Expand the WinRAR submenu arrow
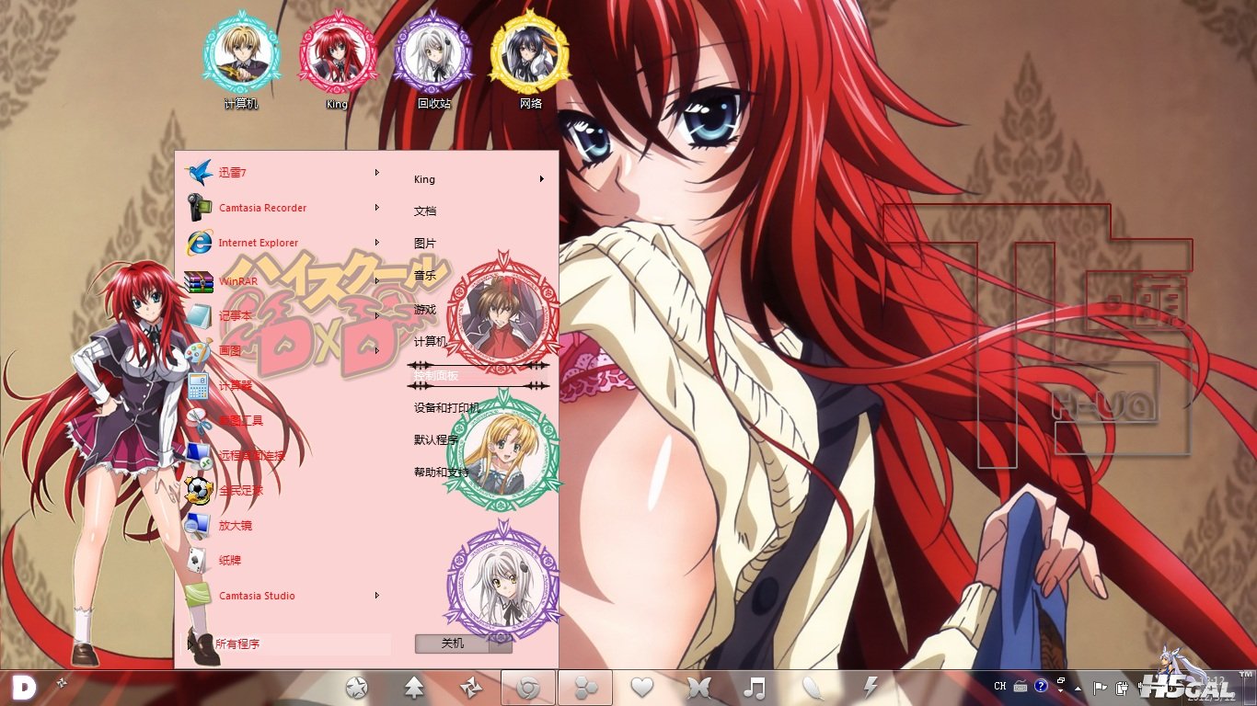The height and width of the screenshot is (706, 1257). [377, 281]
